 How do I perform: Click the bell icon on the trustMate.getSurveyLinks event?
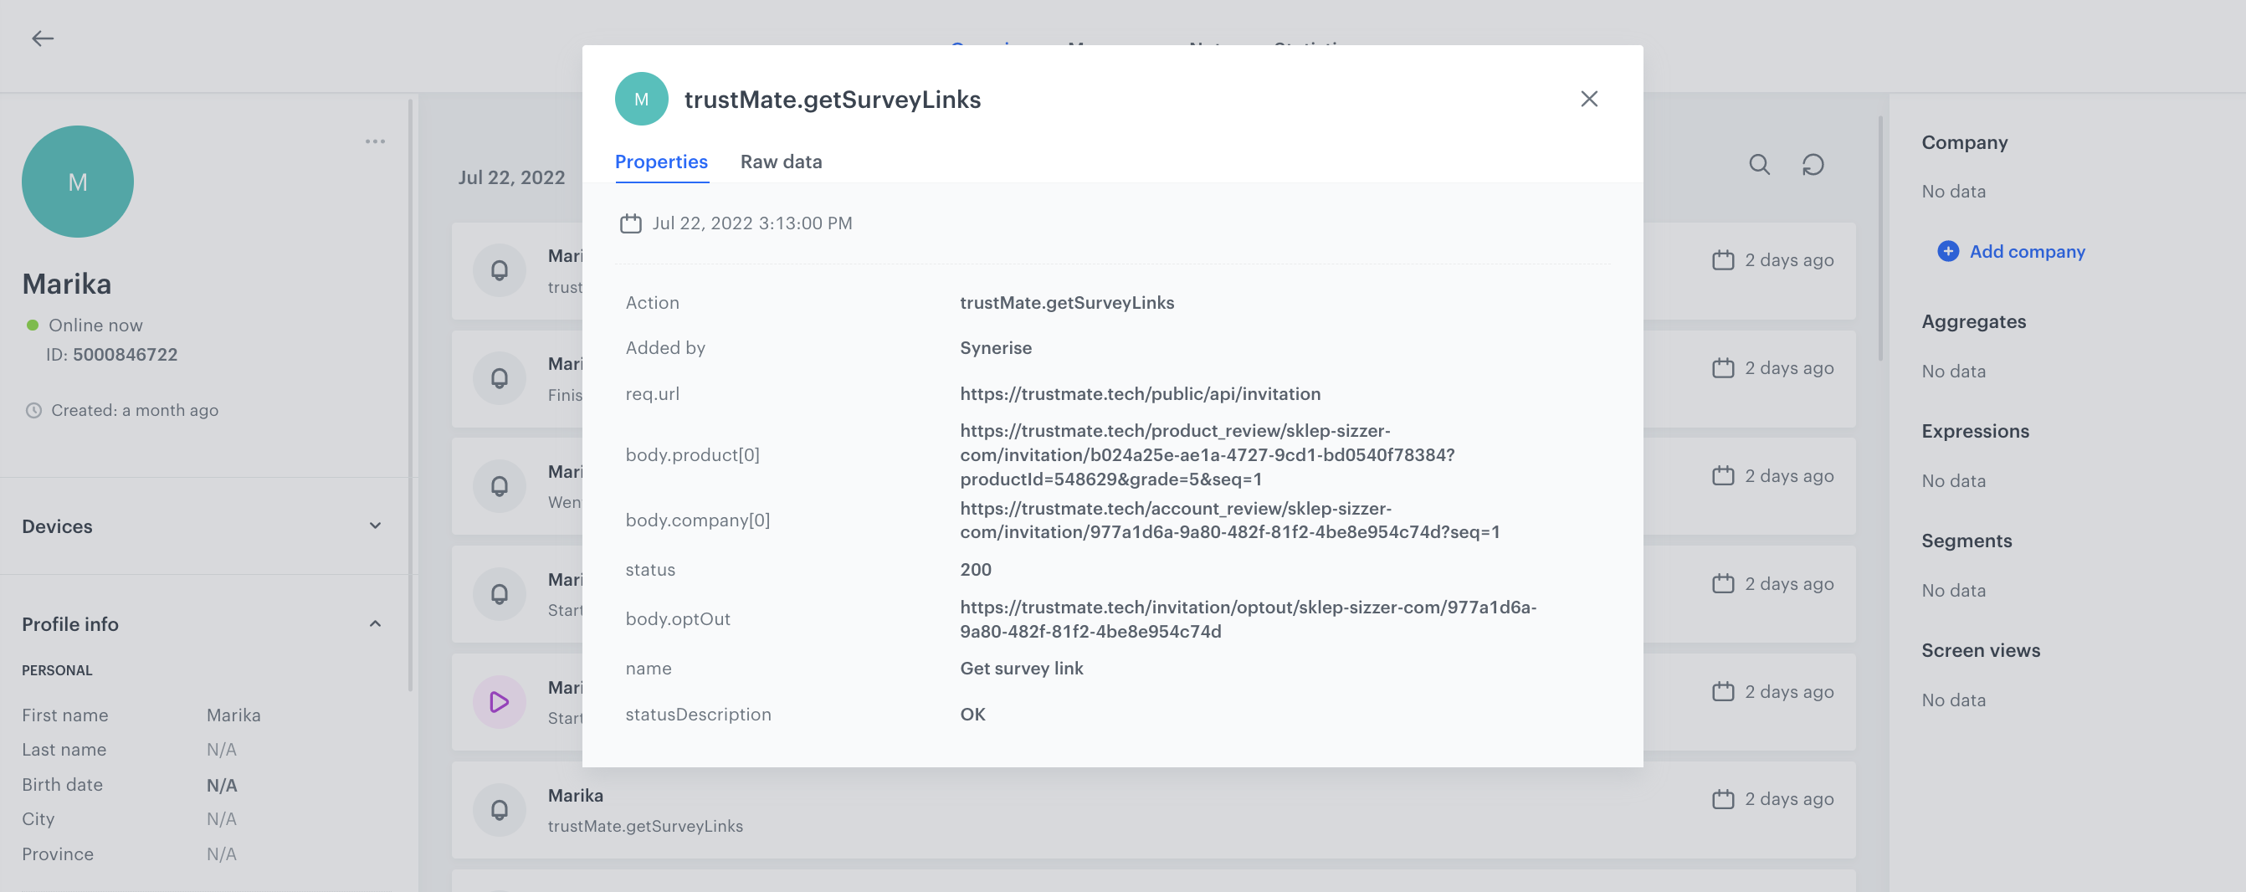tap(499, 809)
